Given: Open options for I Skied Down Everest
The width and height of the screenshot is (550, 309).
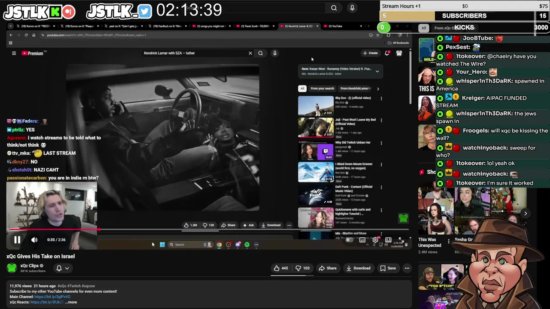Looking at the screenshot, I should 381,165.
